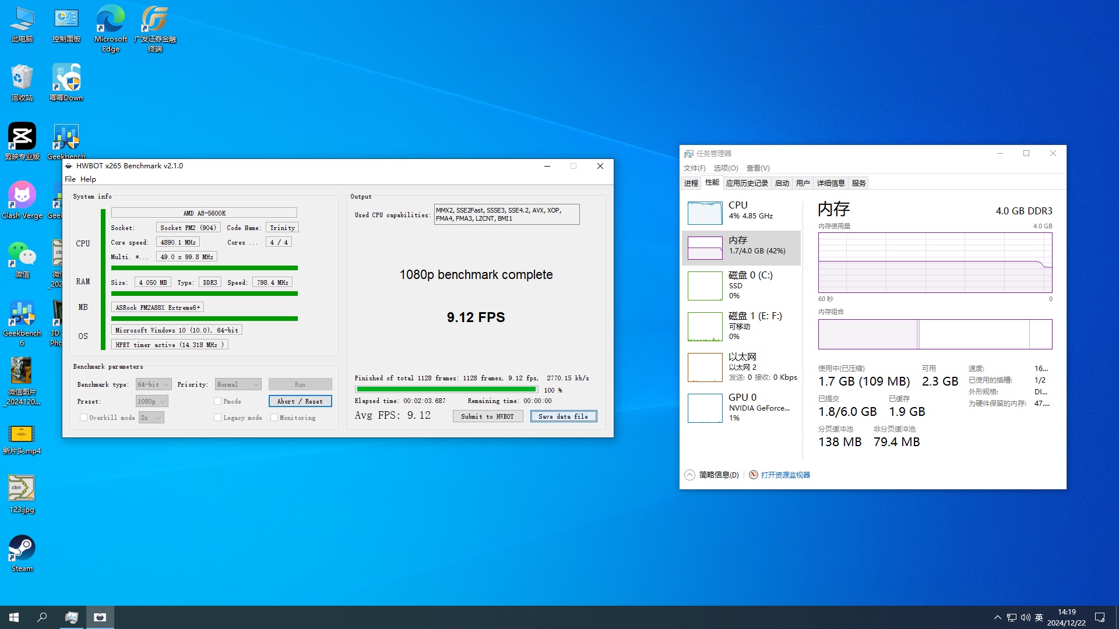Switch to the 详细信息 tab
The width and height of the screenshot is (1119, 629).
[831, 183]
